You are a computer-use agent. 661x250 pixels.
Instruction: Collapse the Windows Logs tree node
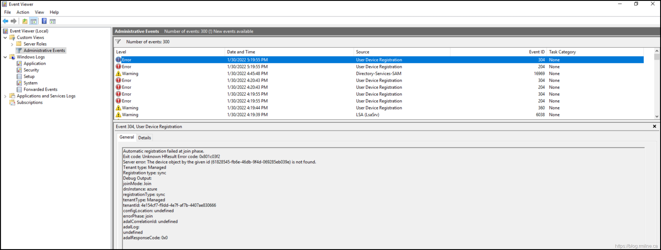5,57
